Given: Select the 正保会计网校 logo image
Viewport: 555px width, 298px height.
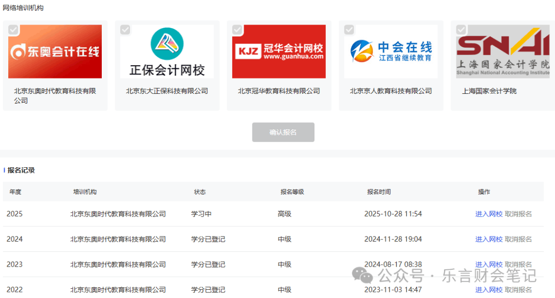Looking at the screenshot, I should (167, 51).
